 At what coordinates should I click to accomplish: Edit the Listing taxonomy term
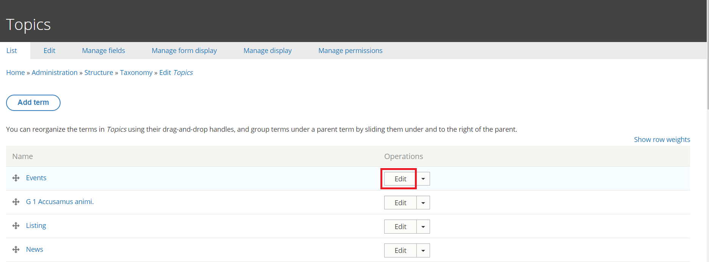(400, 226)
